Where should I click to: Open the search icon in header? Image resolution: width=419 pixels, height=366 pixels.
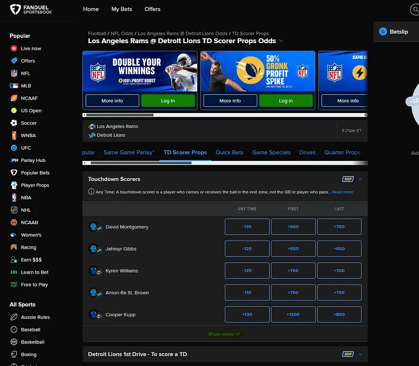(415, 10)
